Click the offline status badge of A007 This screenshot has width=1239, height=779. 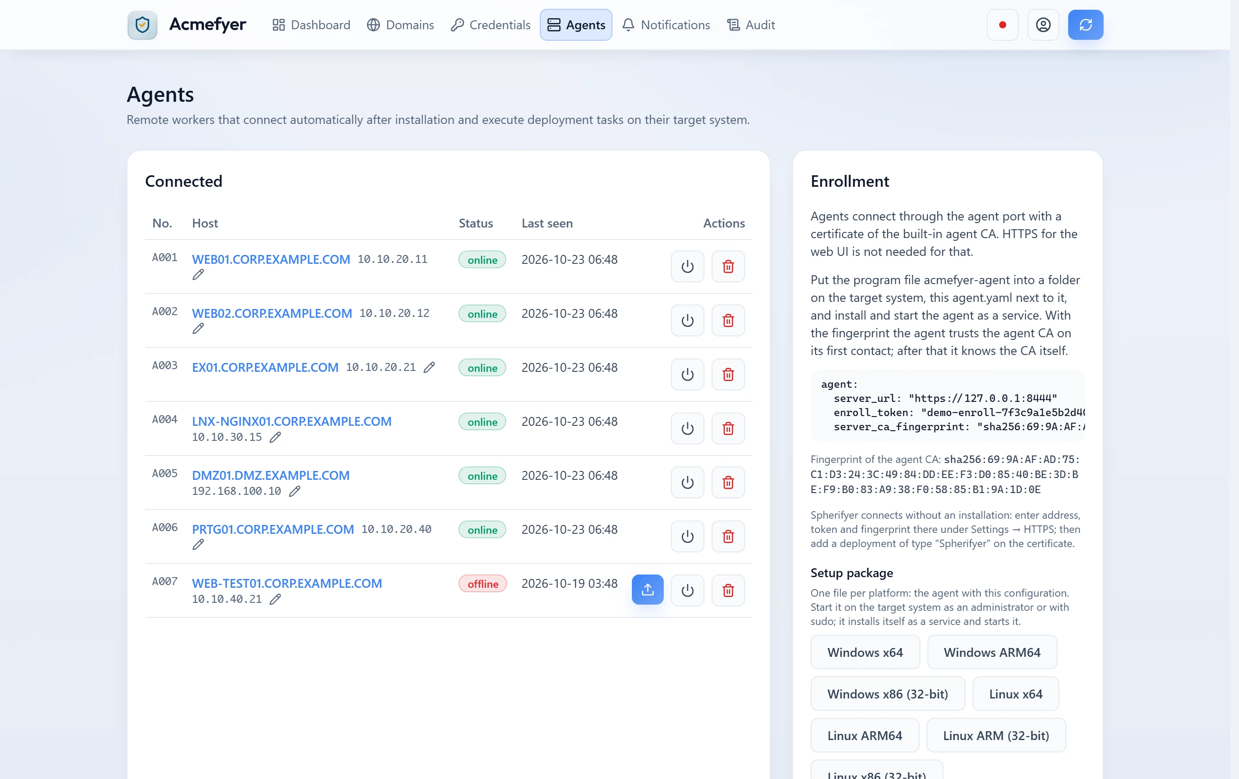coord(482,584)
